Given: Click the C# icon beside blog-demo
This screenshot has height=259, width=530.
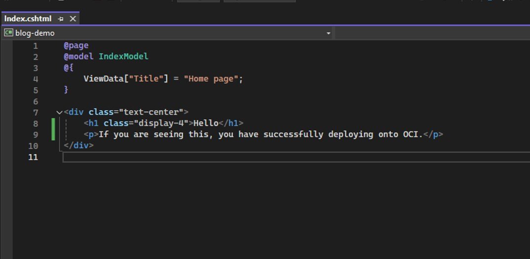Looking at the screenshot, I should click(x=8, y=32).
